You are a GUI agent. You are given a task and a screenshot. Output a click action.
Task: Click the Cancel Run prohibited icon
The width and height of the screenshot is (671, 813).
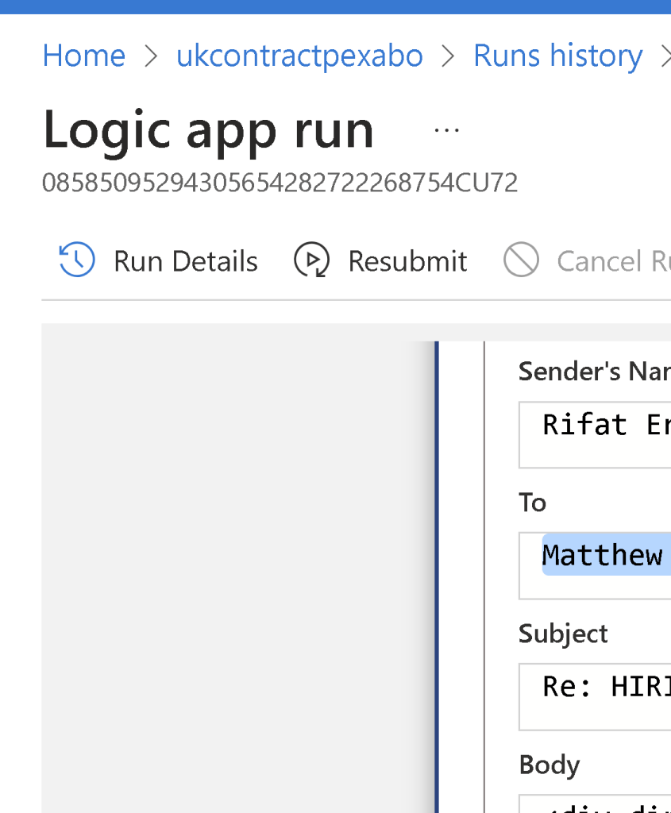521,260
